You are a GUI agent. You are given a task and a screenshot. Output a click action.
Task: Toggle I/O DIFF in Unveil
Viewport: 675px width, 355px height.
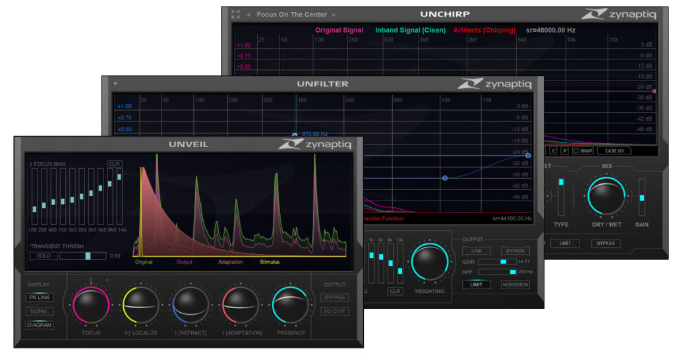[334, 311]
